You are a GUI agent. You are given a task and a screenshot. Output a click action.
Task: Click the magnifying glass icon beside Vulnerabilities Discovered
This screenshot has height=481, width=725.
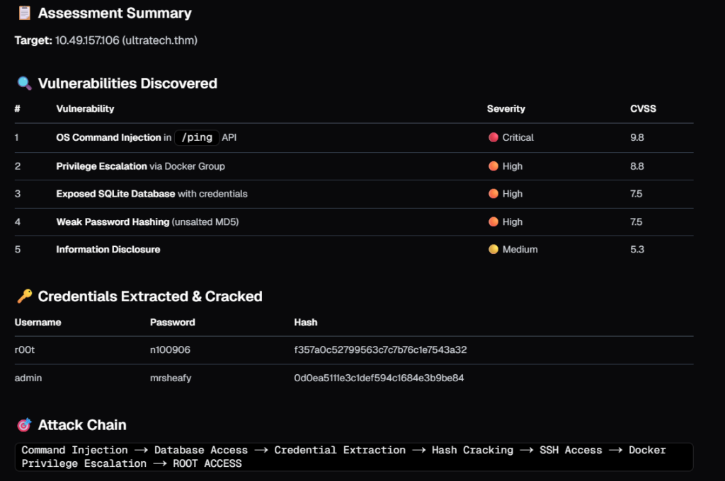pyautogui.click(x=24, y=83)
